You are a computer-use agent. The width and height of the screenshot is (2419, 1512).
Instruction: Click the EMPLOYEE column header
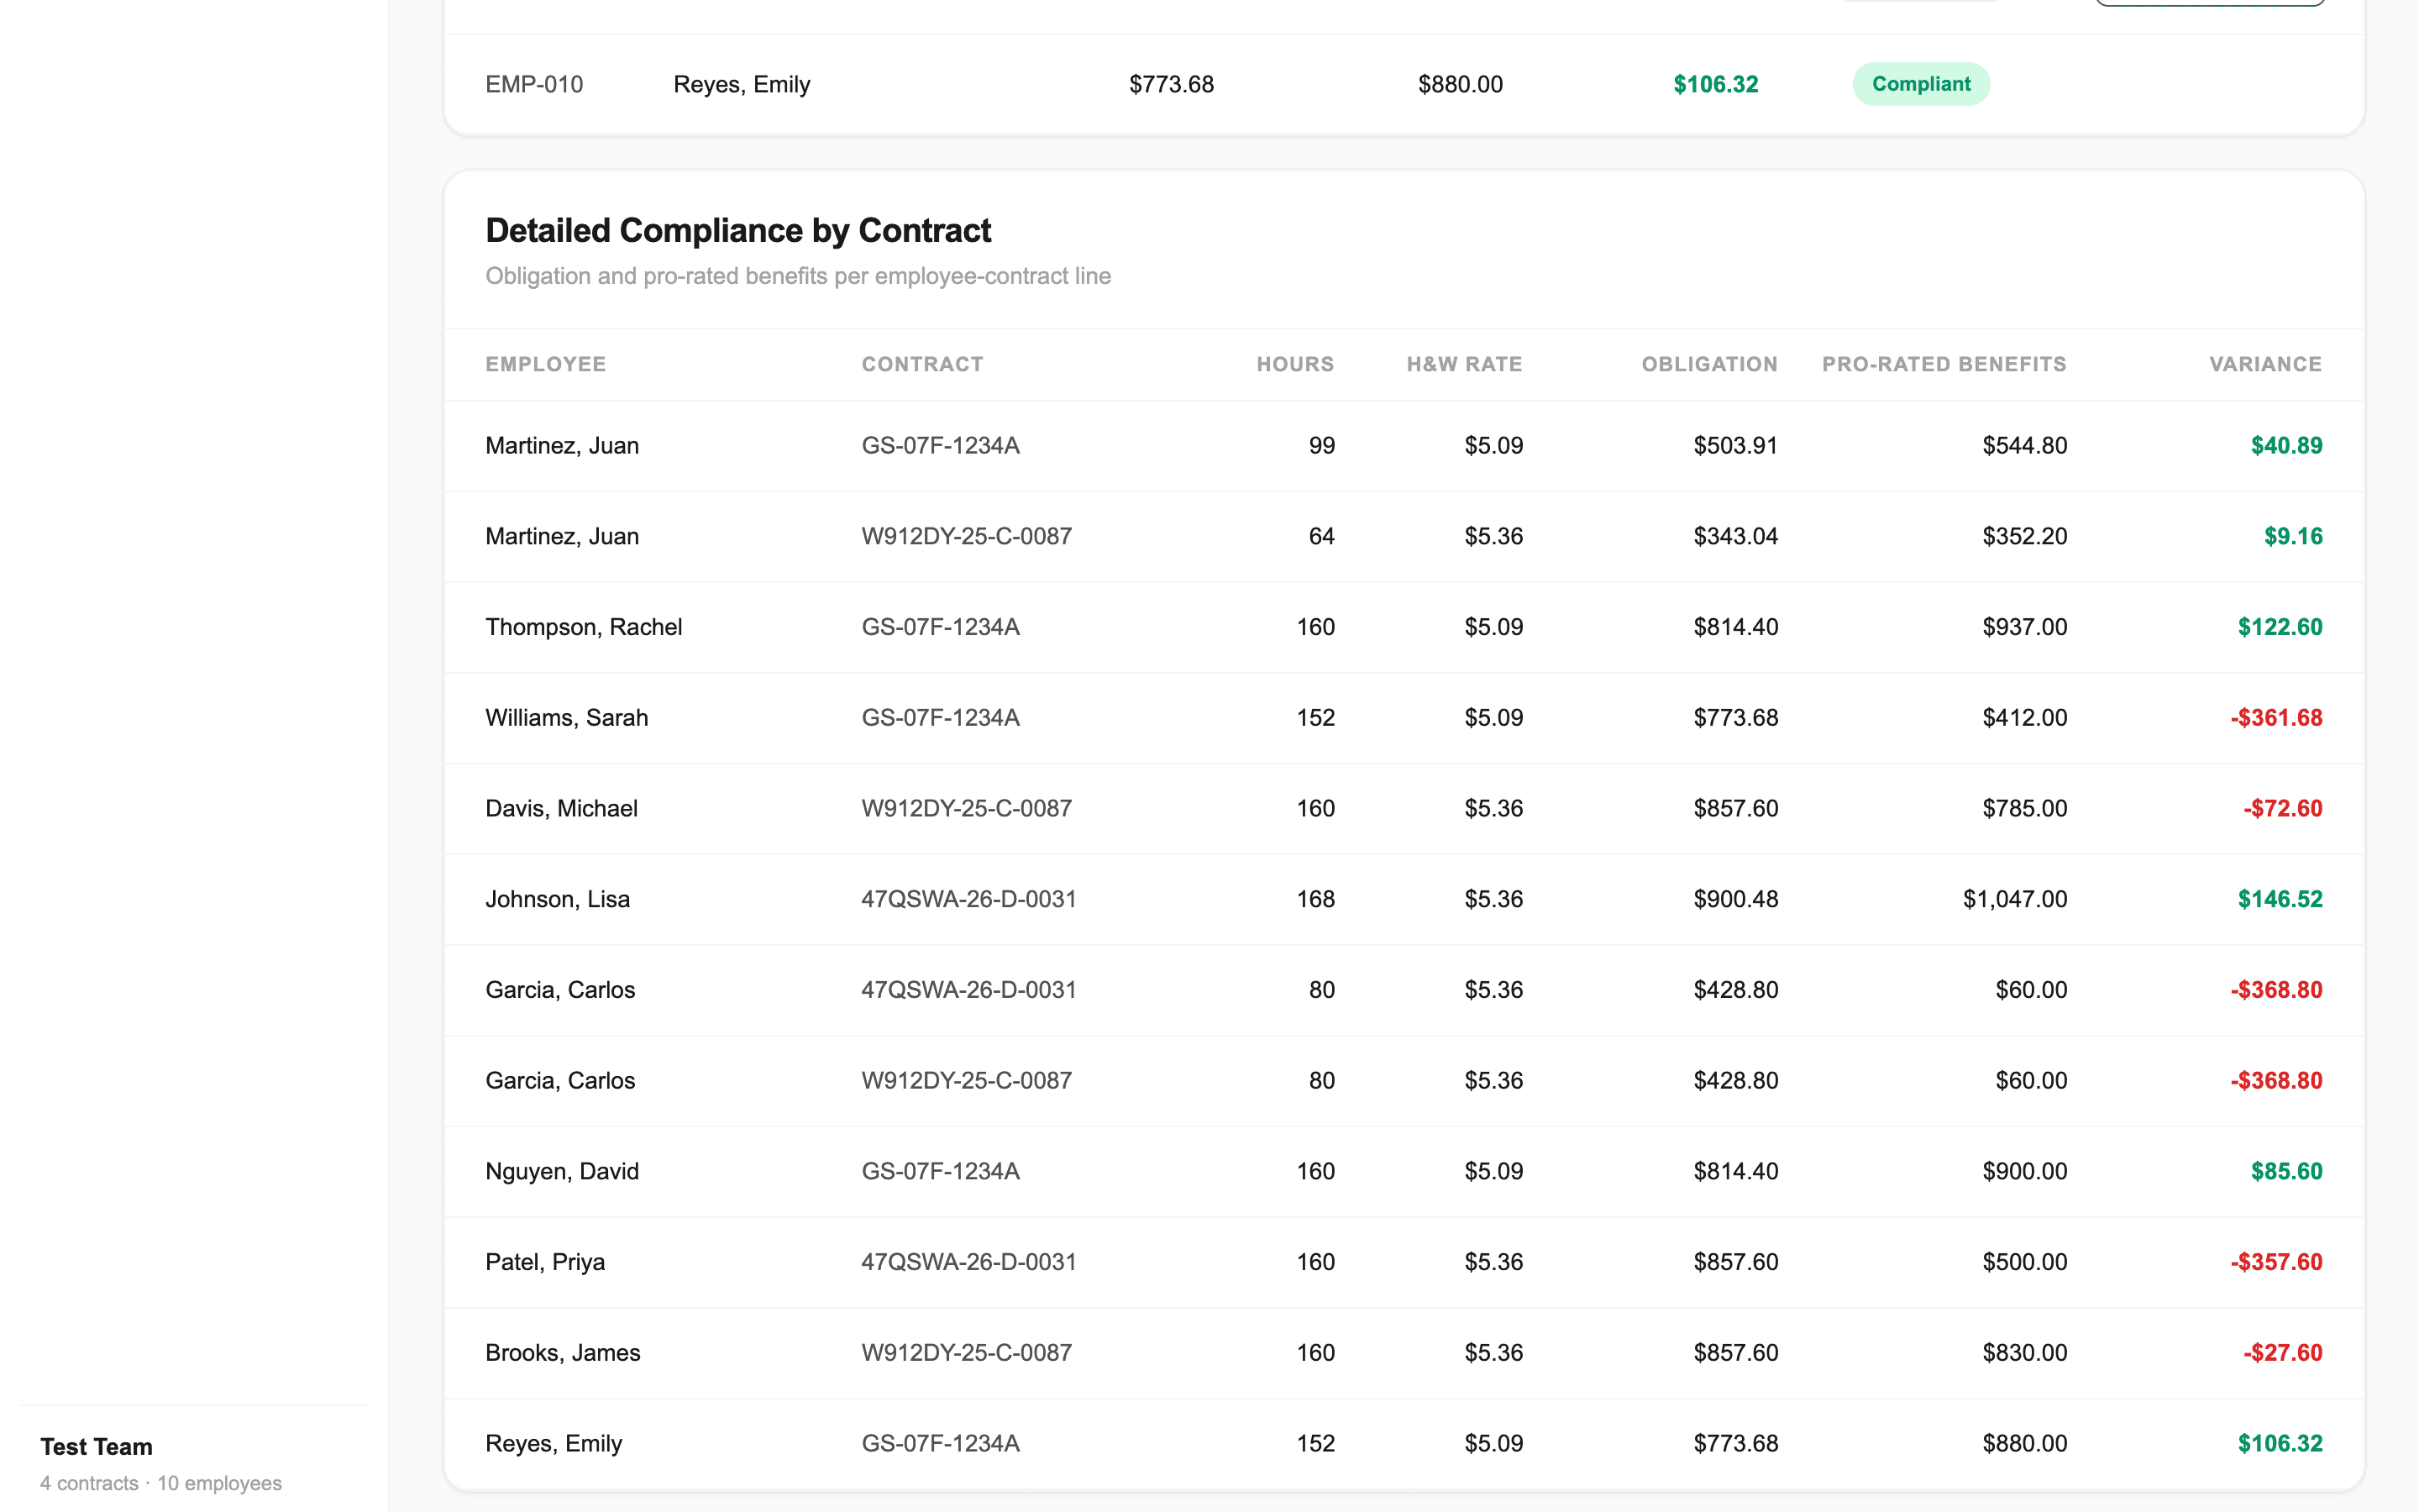[546, 364]
